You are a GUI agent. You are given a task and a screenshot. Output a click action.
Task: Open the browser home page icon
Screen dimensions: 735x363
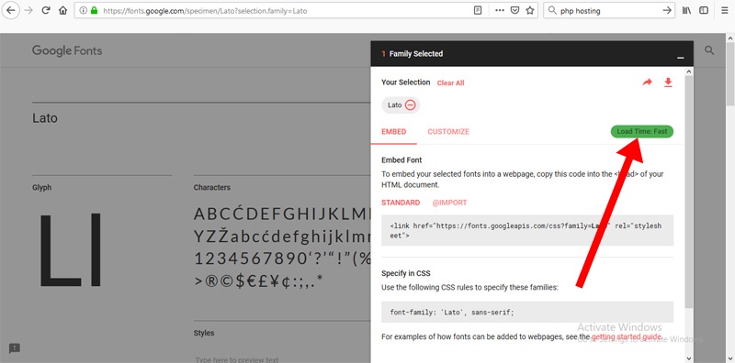(x=62, y=10)
